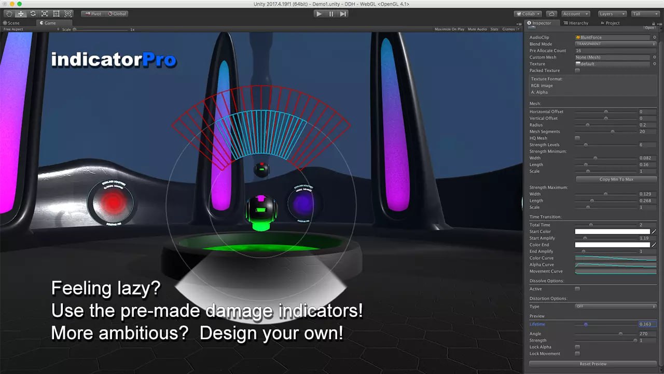Image resolution: width=664 pixels, height=374 pixels.
Task: Enable the Lock Alpha checkbox
Action: (577, 347)
